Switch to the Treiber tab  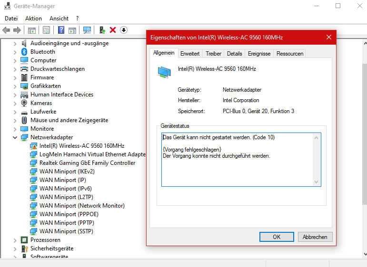coord(213,54)
